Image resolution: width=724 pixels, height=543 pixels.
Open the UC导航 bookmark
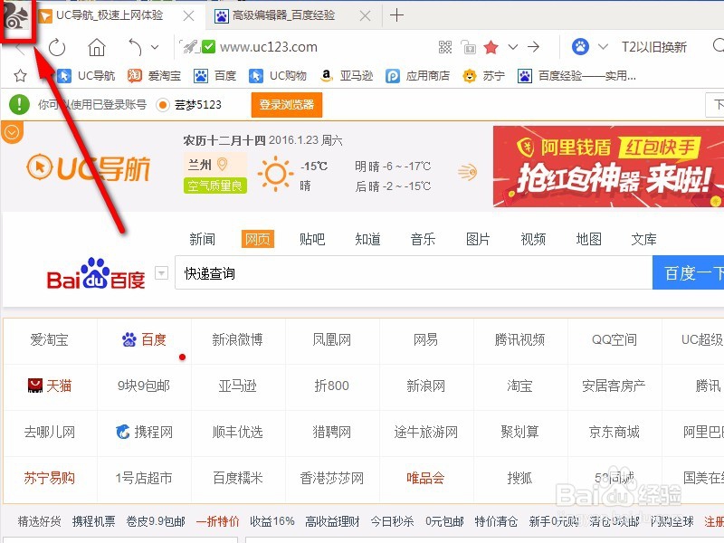[x=85, y=76]
